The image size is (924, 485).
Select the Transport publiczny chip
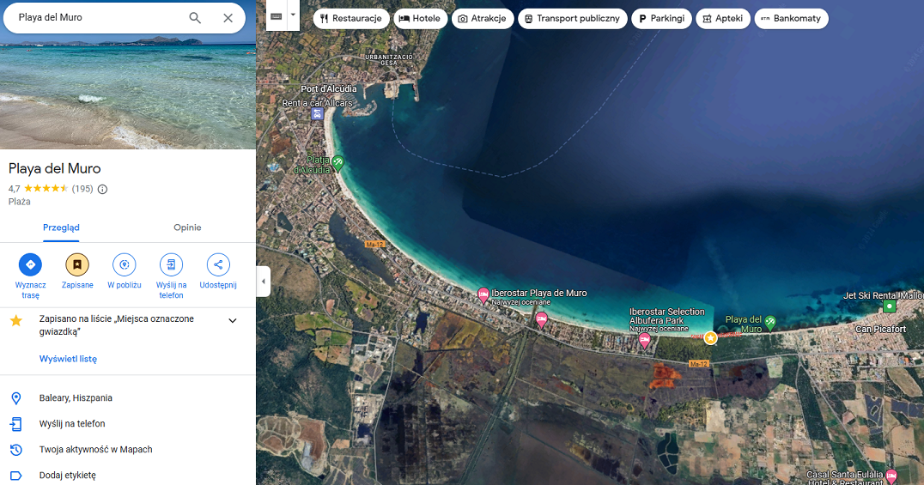tap(572, 18)
